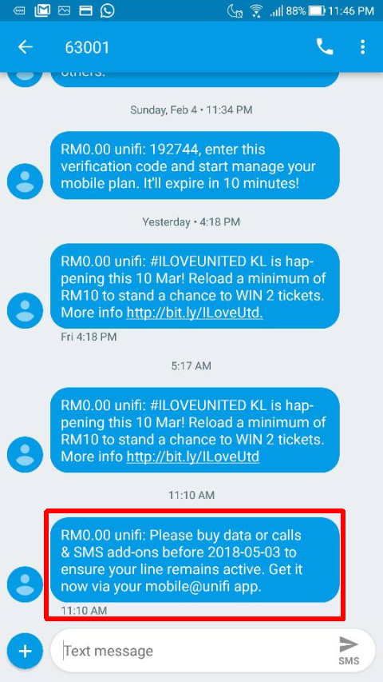Open the bit.ly/ILoveUtd. link from Yesterday's message

point(195,313)
